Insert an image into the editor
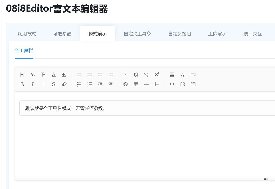The height and width of the screenshot is (189, 275). [x=172, y=75]
